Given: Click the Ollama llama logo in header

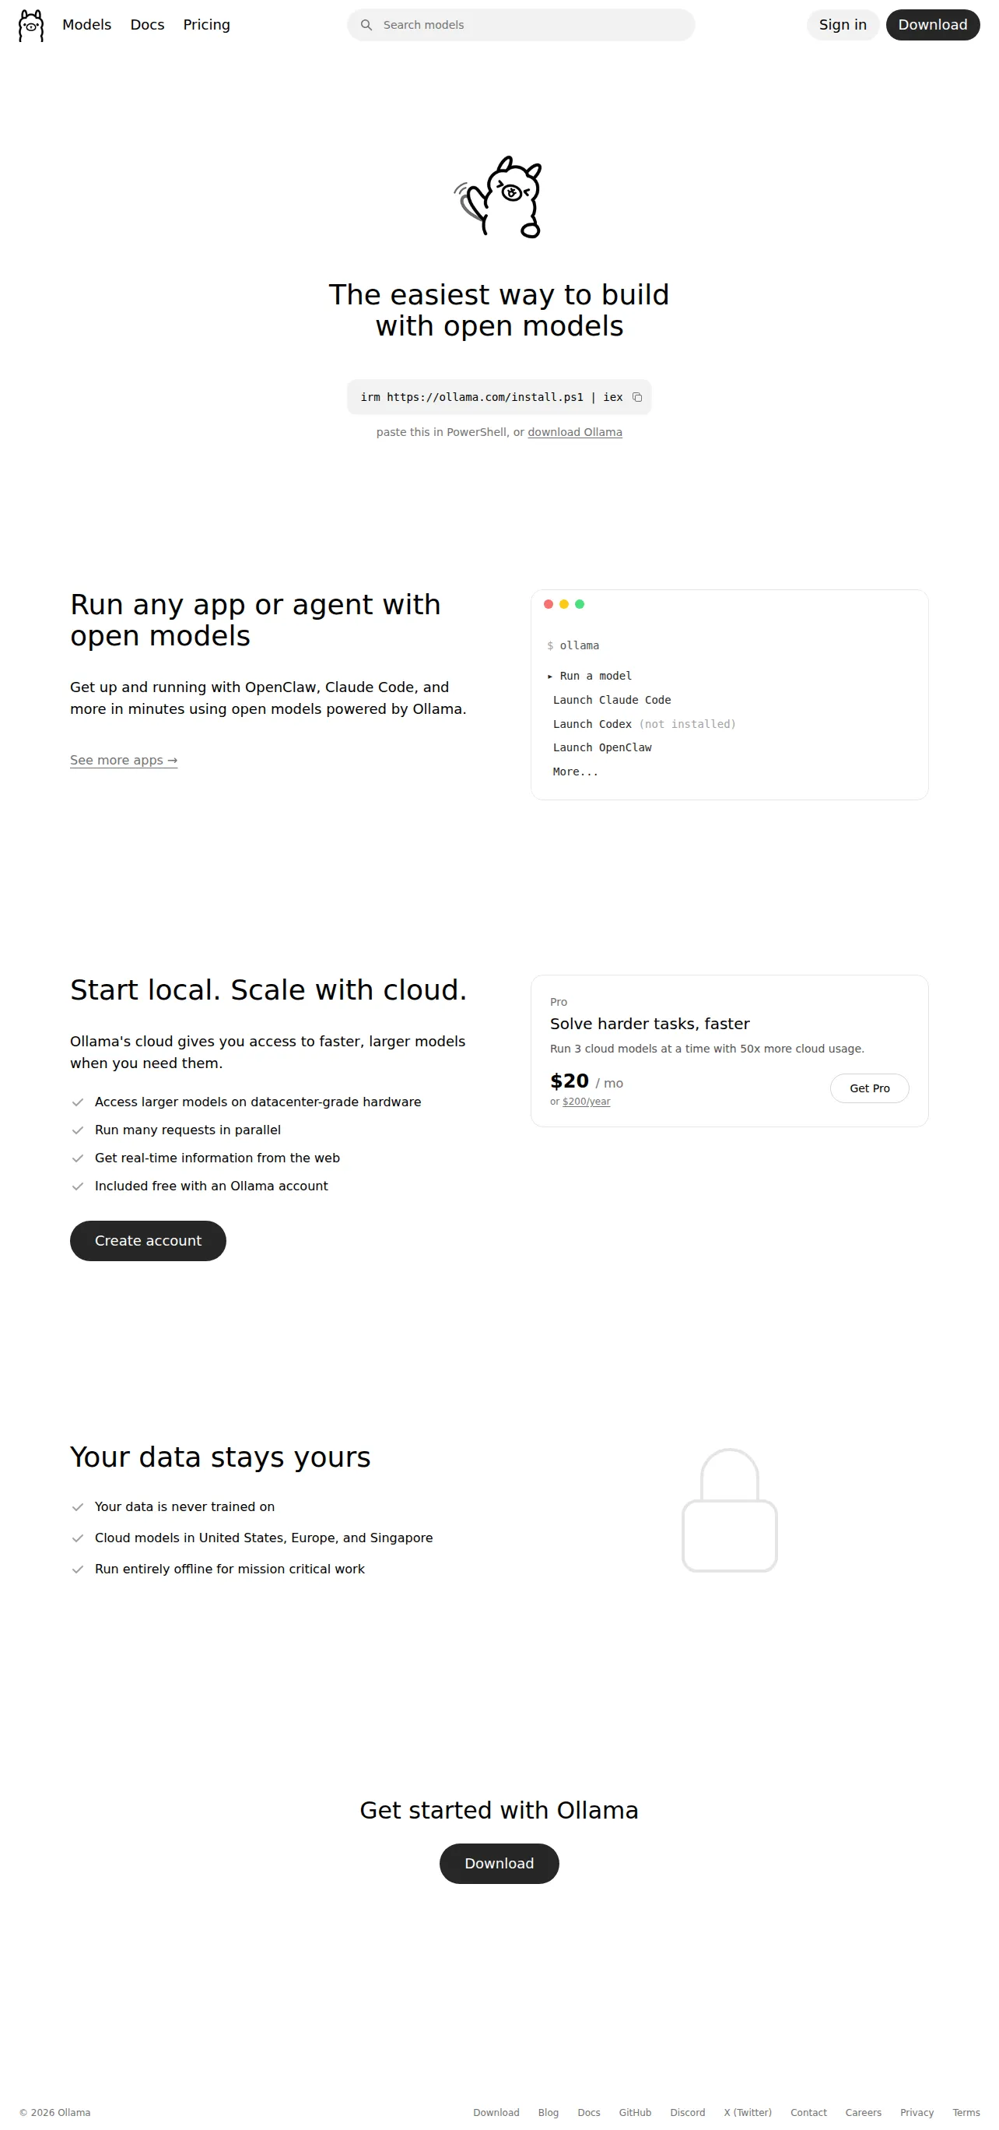Looking at the screenshot, I should 30,25.
